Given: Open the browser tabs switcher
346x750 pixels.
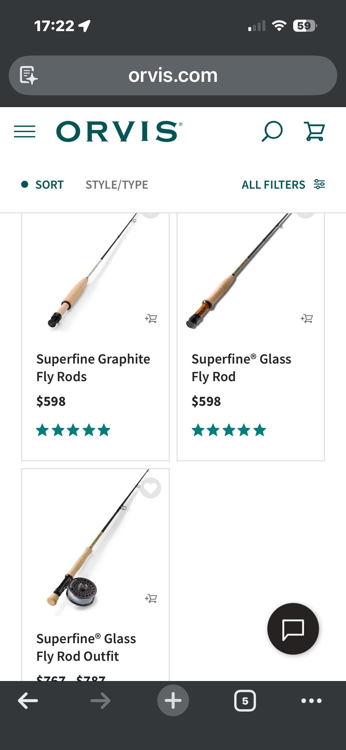Looking at the screenshot, I should [245, 701].
